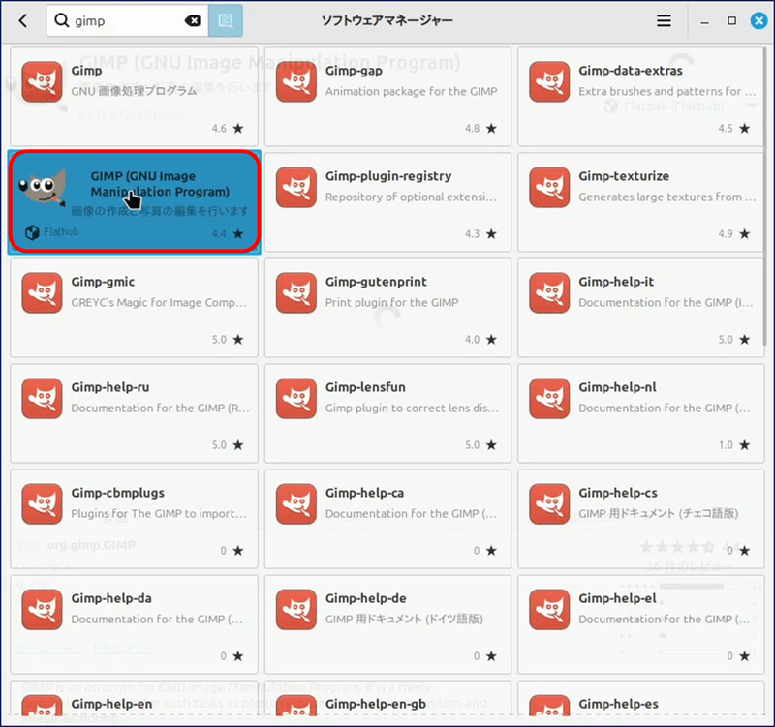
Task: Click the 4.6 star rating of Gimp
Action: 228,129
